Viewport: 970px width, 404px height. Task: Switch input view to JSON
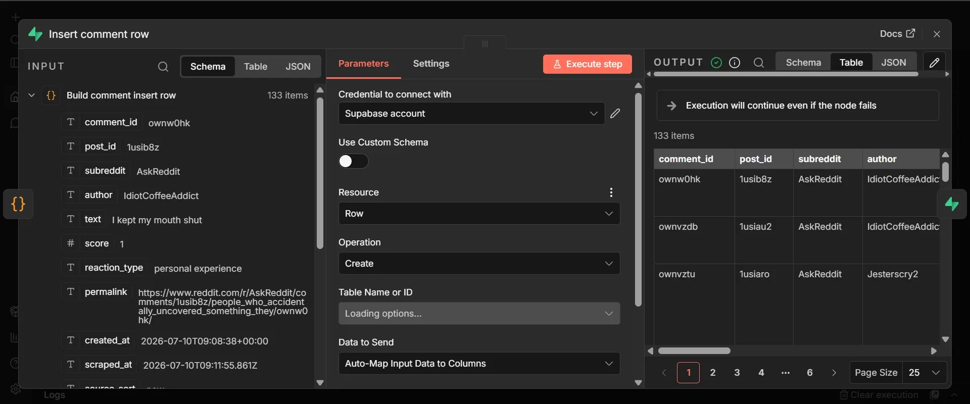pyautogui.click(x=298, y=67)
